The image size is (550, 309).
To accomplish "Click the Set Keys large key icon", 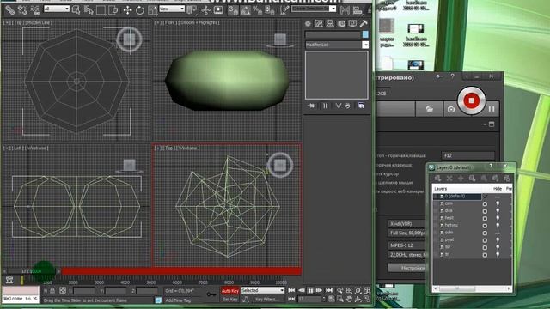I will coord(211,294).
